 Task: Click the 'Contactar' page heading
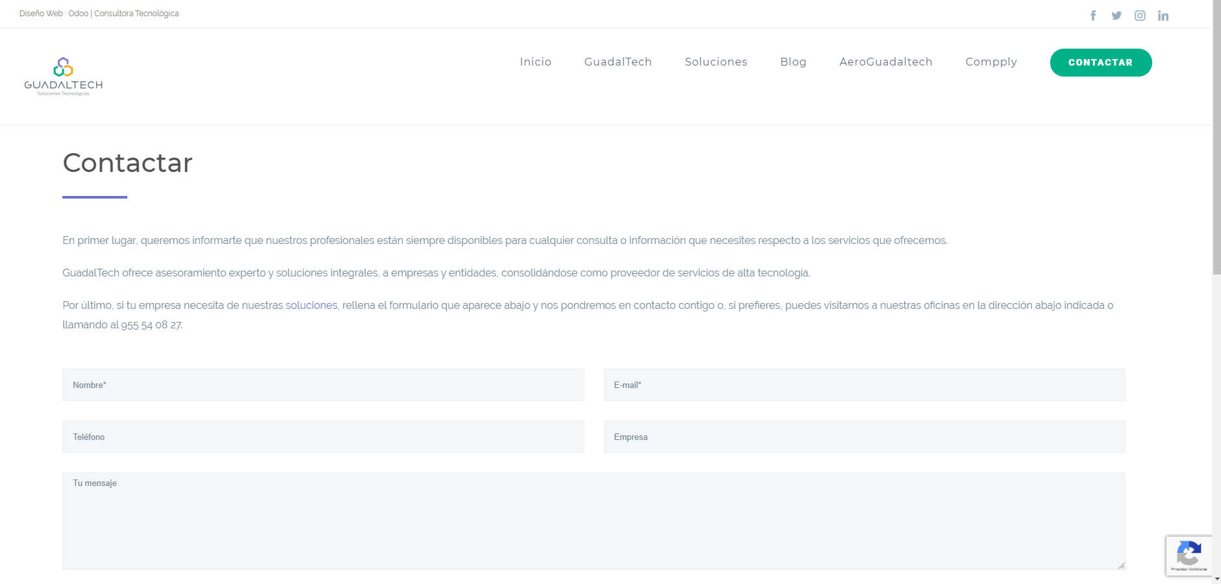coord(127,163)
